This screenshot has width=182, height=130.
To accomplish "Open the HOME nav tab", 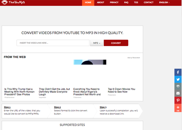I will (x=88, y=2).
